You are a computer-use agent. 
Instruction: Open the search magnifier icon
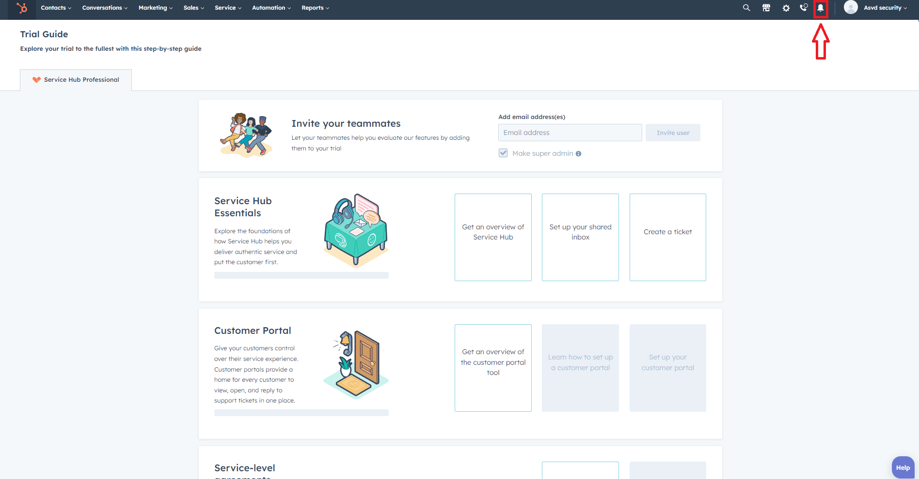(746, 8)
